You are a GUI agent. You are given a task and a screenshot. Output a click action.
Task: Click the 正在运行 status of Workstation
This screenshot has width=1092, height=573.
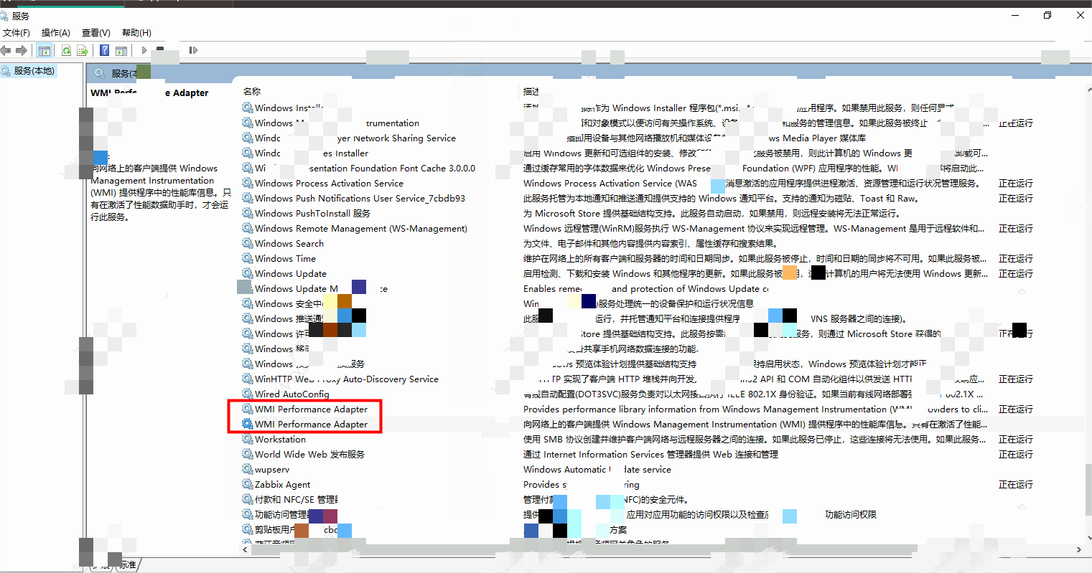[x=1016, y=440]
